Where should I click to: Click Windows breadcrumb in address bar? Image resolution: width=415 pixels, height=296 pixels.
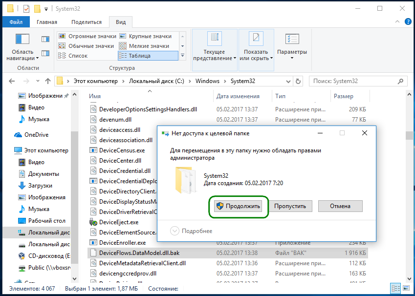207,81
